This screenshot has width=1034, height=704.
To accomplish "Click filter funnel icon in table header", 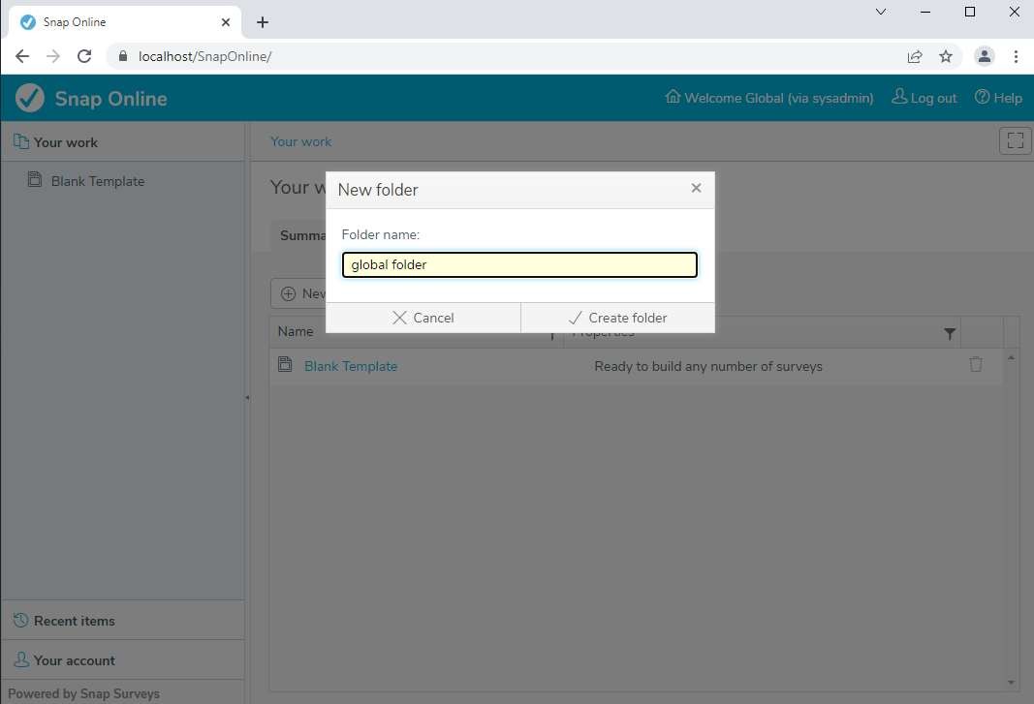I will [x=950, y=333].
